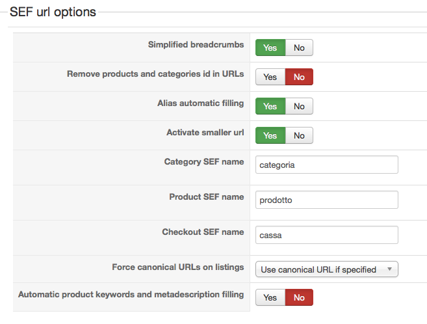Screen dimensions: 427x324
Task: Set Simplified breadcrumbs to No
Action: 299,47
